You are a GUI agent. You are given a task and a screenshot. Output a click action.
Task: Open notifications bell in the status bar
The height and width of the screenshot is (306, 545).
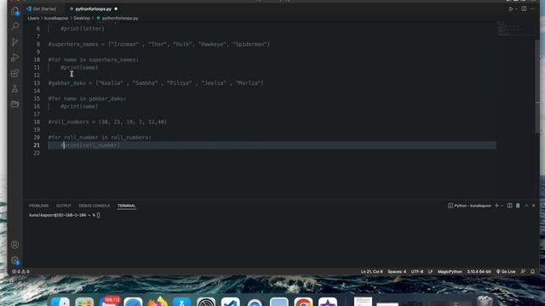tap(532, 272)
